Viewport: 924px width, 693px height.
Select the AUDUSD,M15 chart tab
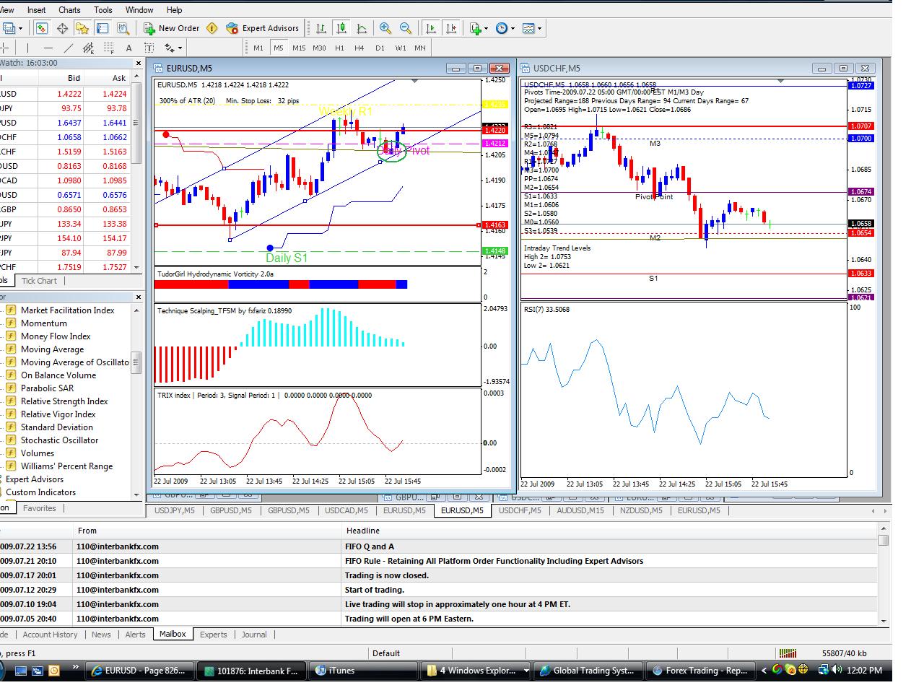580,510
